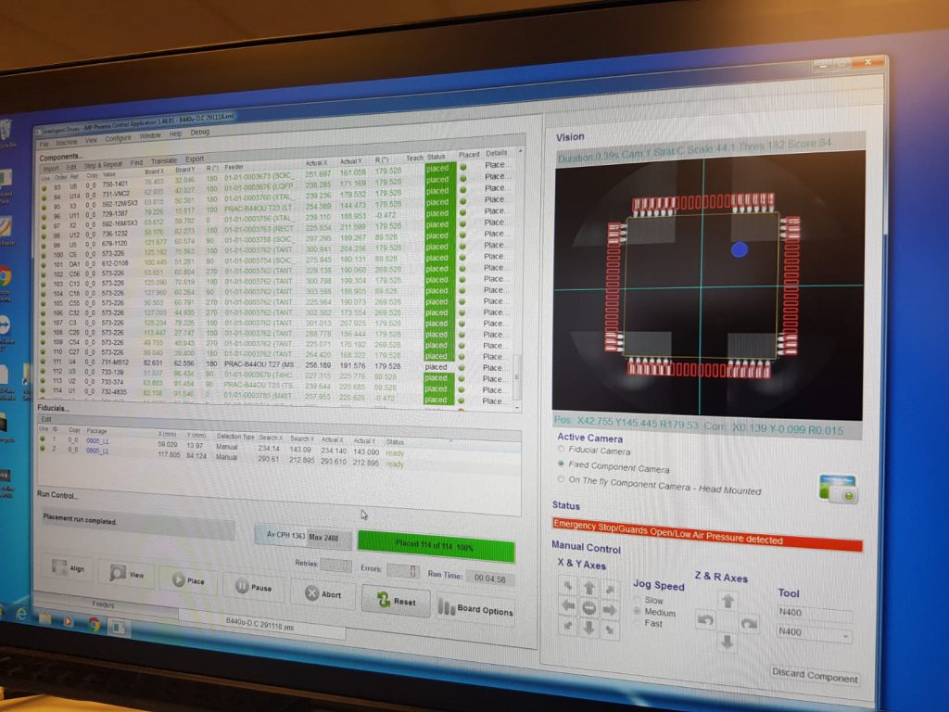Click Translate in Components toolbar
The image size is (949, 712).
click(x=164, y=161)
